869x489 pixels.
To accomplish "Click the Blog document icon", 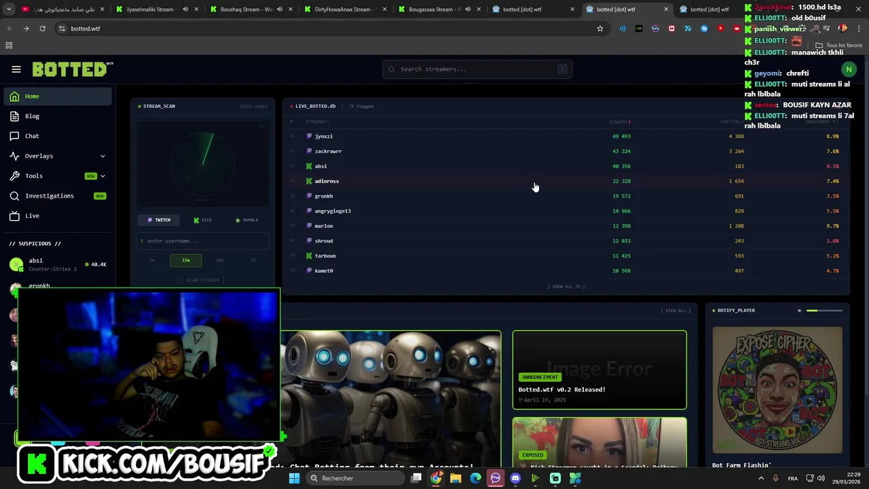I will pos(14,116).
